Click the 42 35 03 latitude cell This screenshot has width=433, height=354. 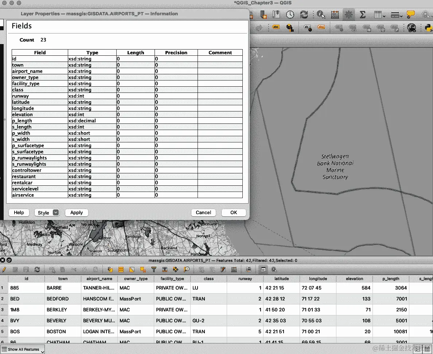(x=281, y=320)
